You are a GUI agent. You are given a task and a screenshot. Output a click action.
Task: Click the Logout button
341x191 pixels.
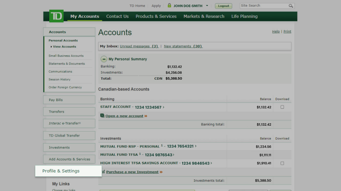223,6
